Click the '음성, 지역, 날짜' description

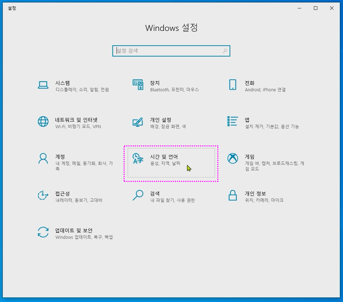165,164
